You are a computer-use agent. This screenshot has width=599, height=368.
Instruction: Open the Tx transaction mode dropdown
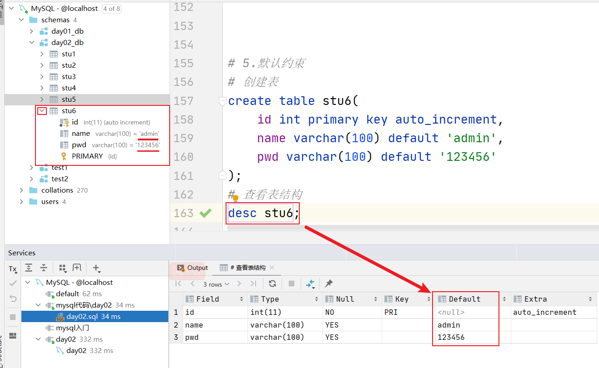coord(13,269)
